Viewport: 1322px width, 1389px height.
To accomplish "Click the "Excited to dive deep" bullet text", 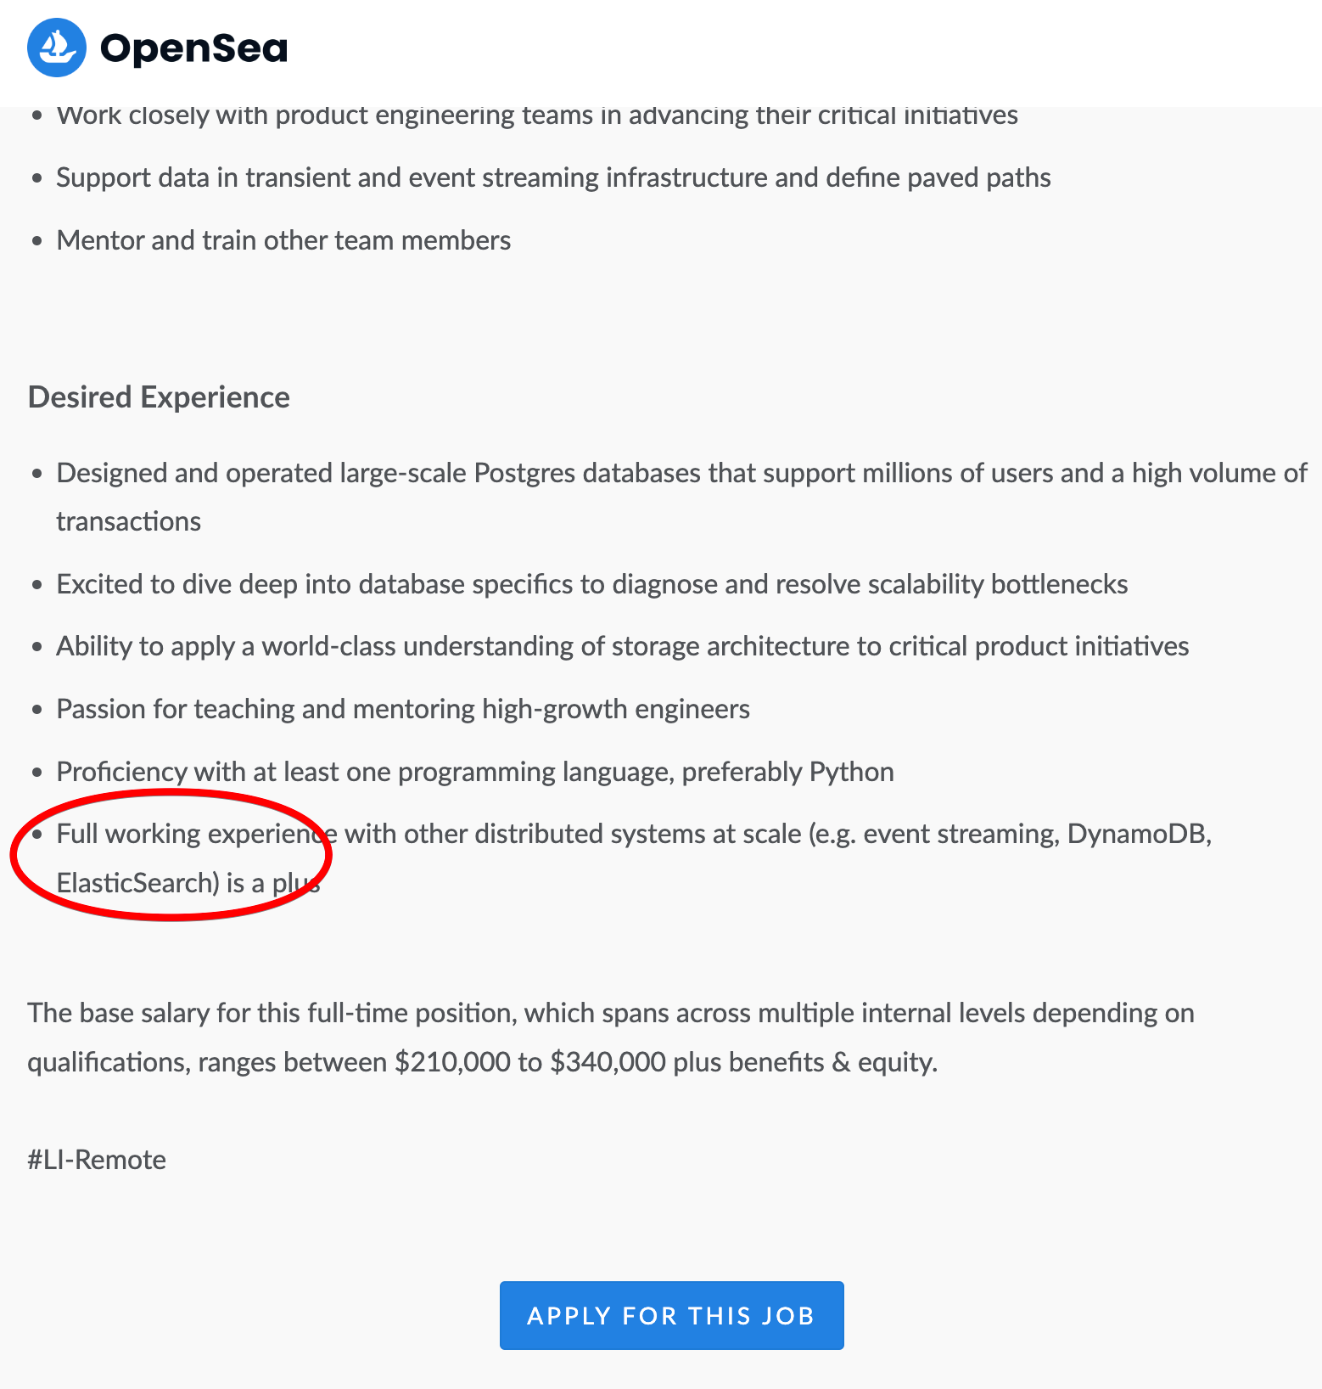I will (591, 584).
